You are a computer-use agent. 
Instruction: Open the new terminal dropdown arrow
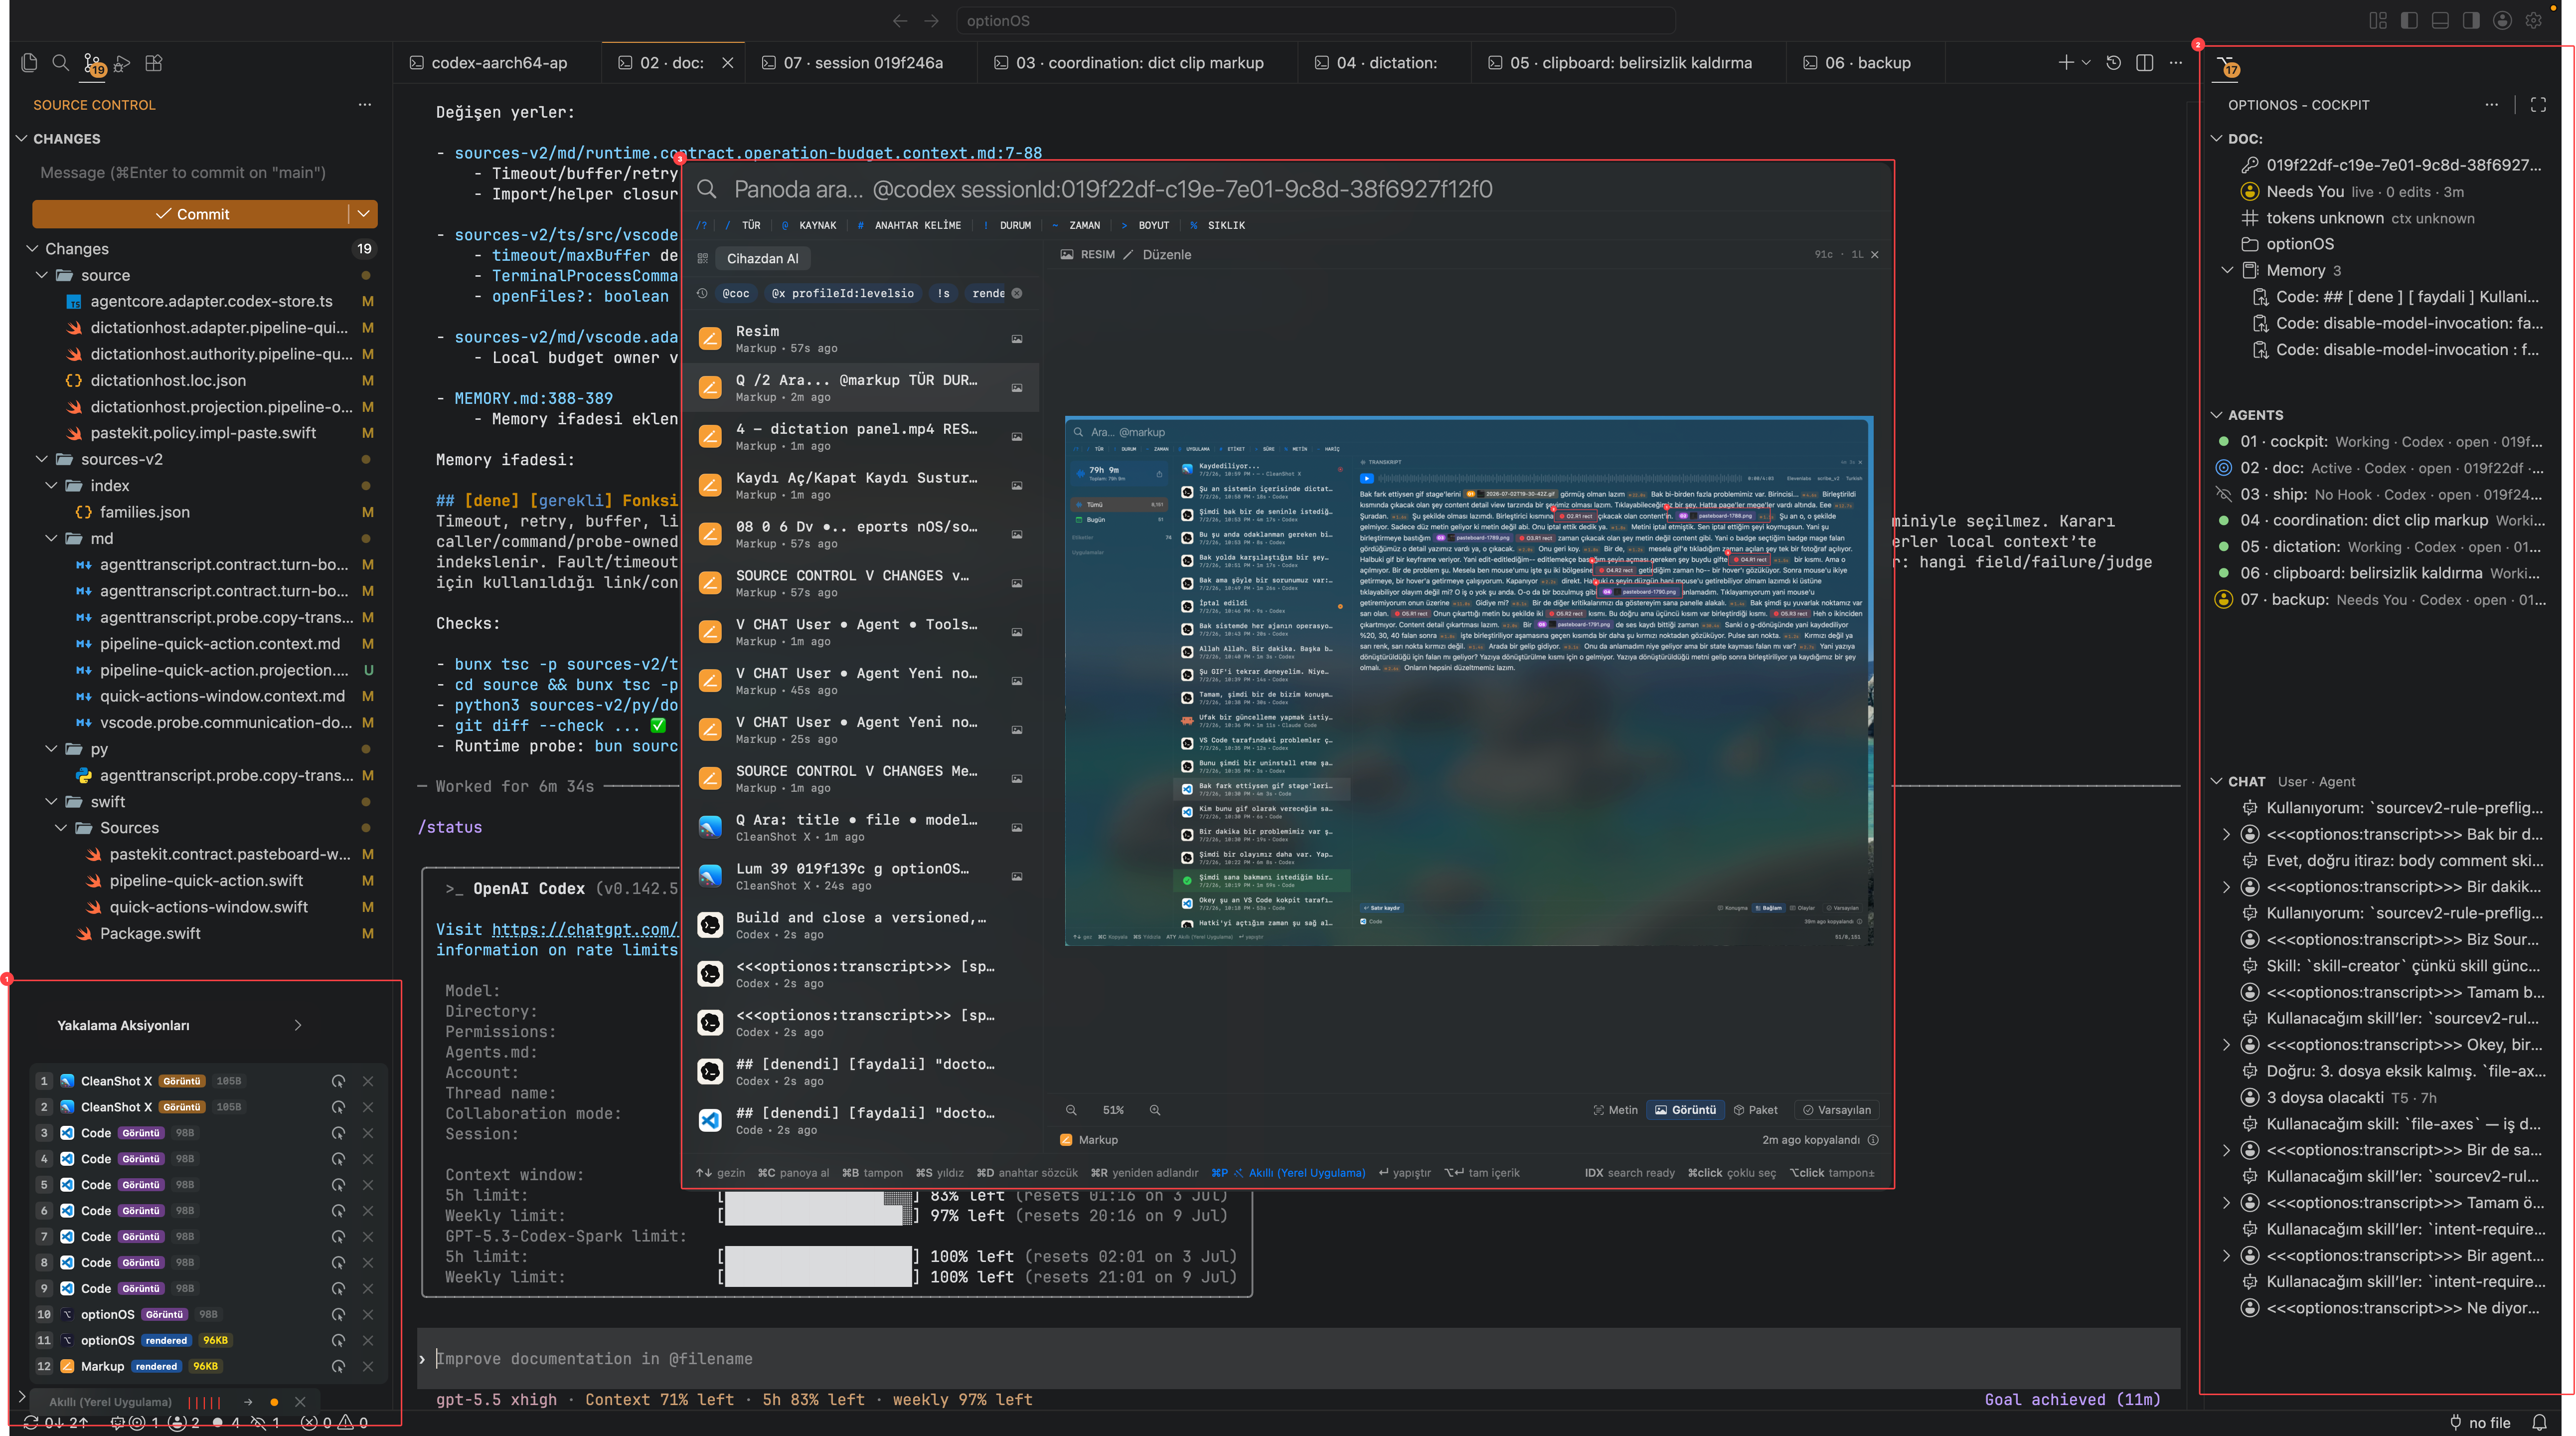pos(2086,62)
